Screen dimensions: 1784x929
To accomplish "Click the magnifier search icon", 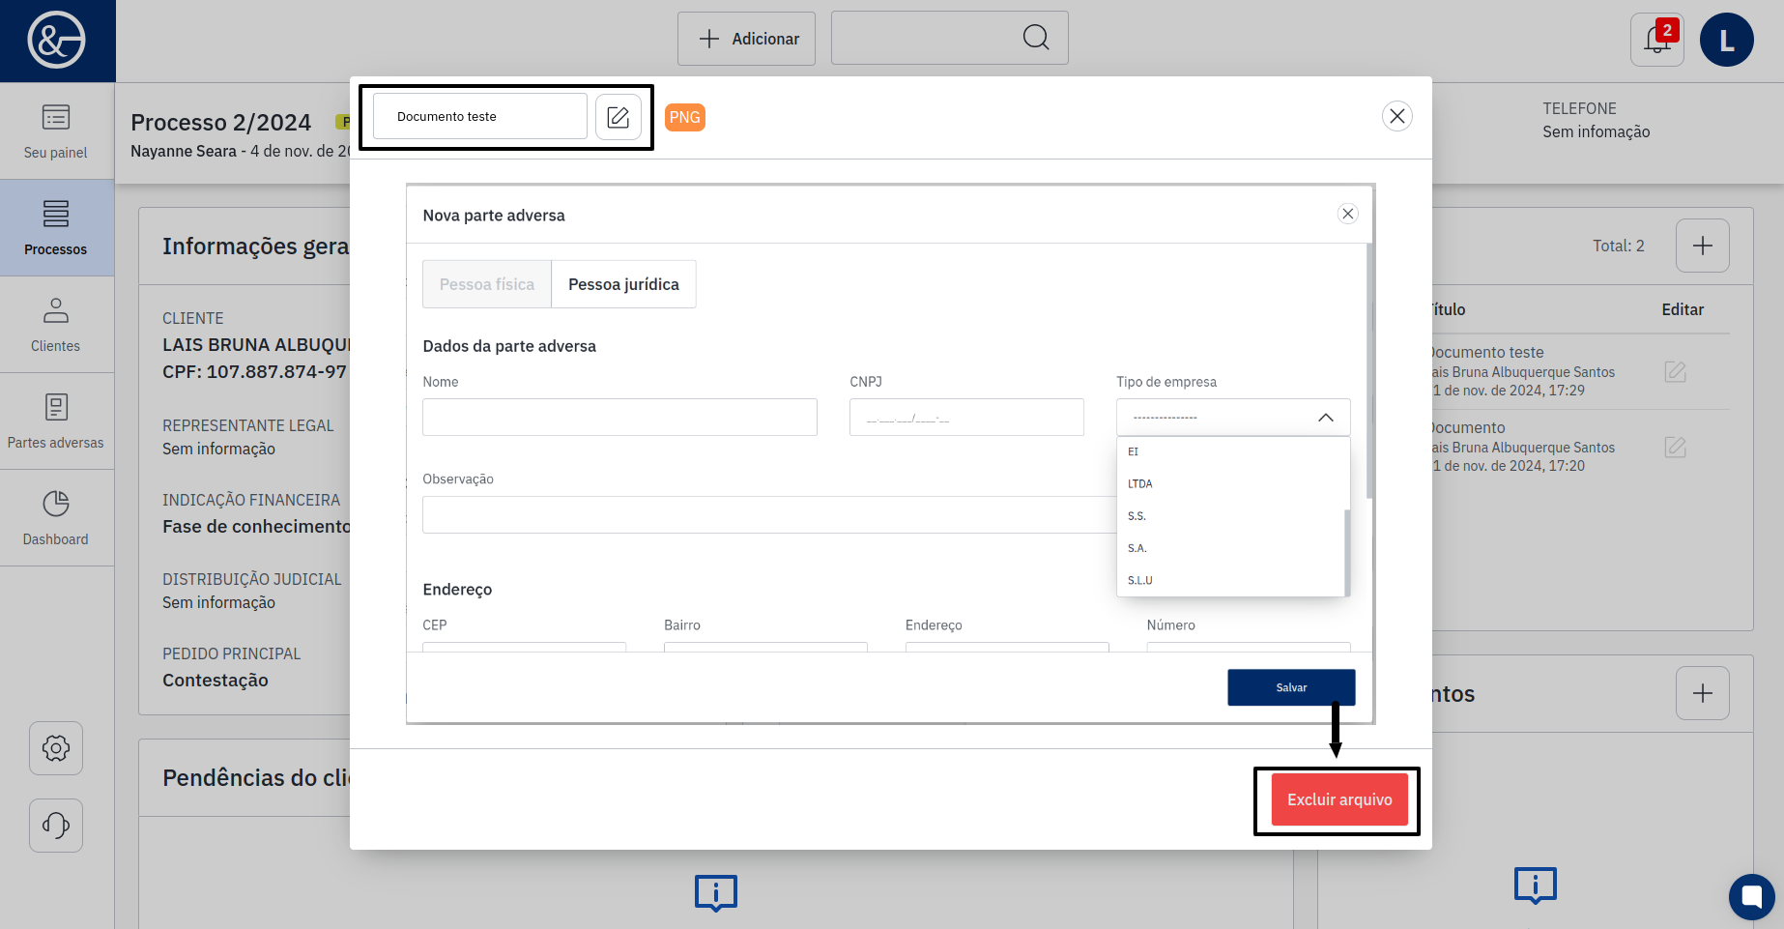I will (1036, 38).
